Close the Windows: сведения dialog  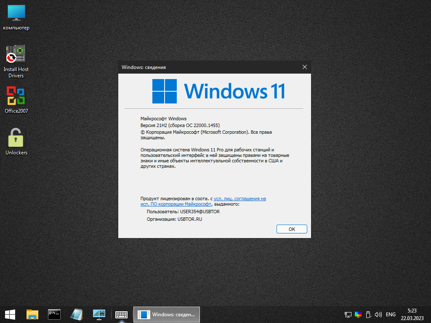point(305,67)
